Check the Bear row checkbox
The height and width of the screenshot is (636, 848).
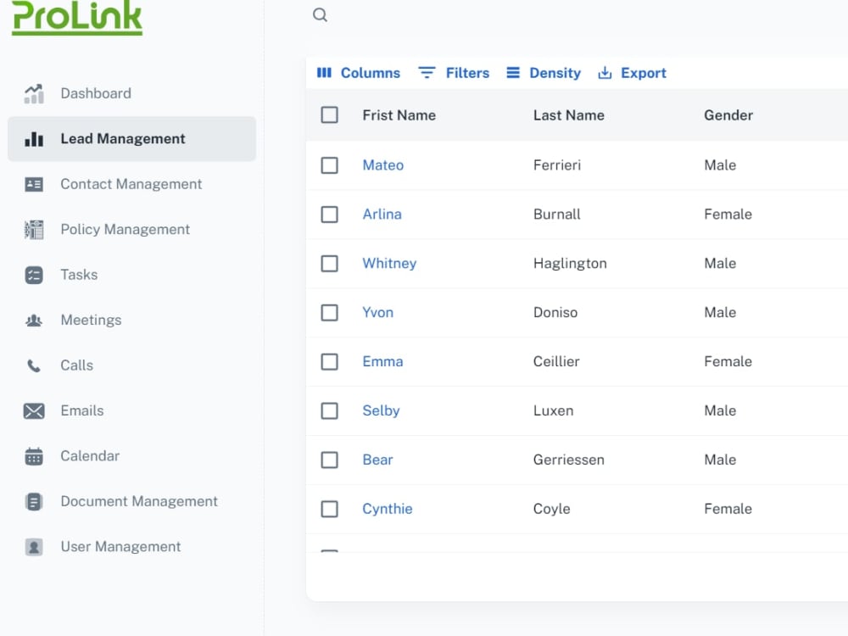point(329,460)
